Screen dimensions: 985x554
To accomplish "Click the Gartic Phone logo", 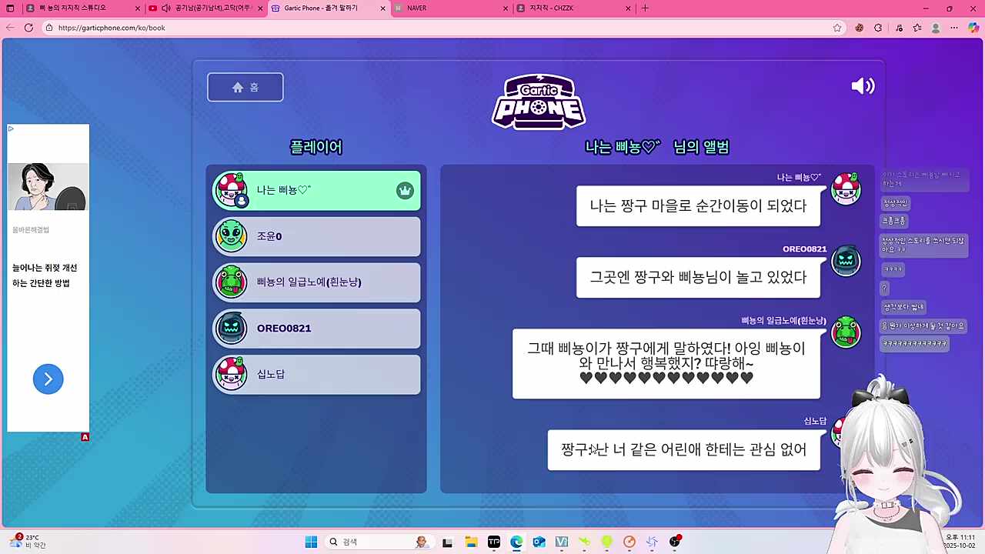I will [539, 102].
